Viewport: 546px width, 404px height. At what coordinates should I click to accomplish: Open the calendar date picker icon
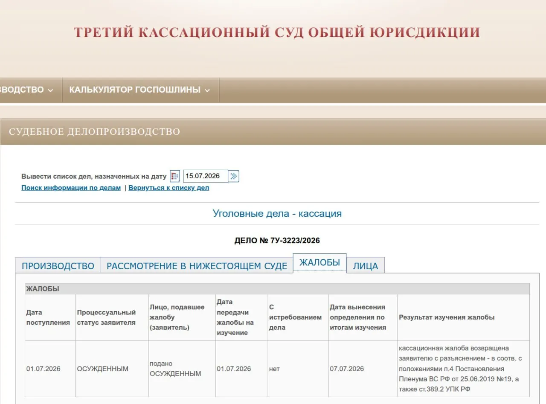pos(175,176)
